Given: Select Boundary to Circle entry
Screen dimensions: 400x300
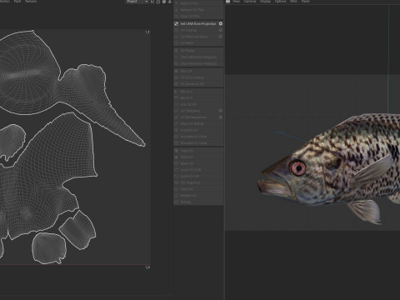Looking at the screenshot, I should [198, 137].
